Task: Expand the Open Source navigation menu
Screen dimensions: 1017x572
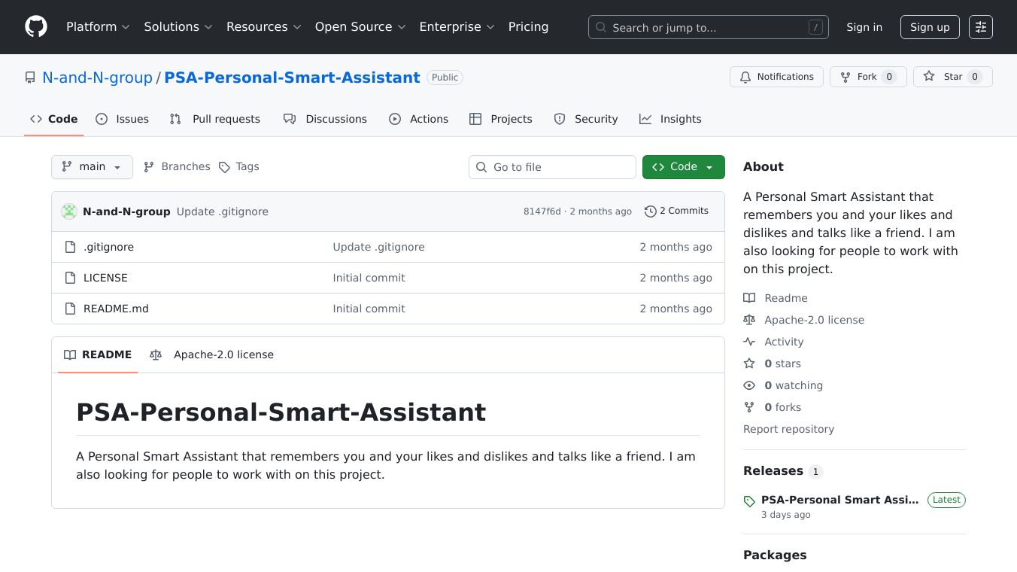Action: click(360, 27)
